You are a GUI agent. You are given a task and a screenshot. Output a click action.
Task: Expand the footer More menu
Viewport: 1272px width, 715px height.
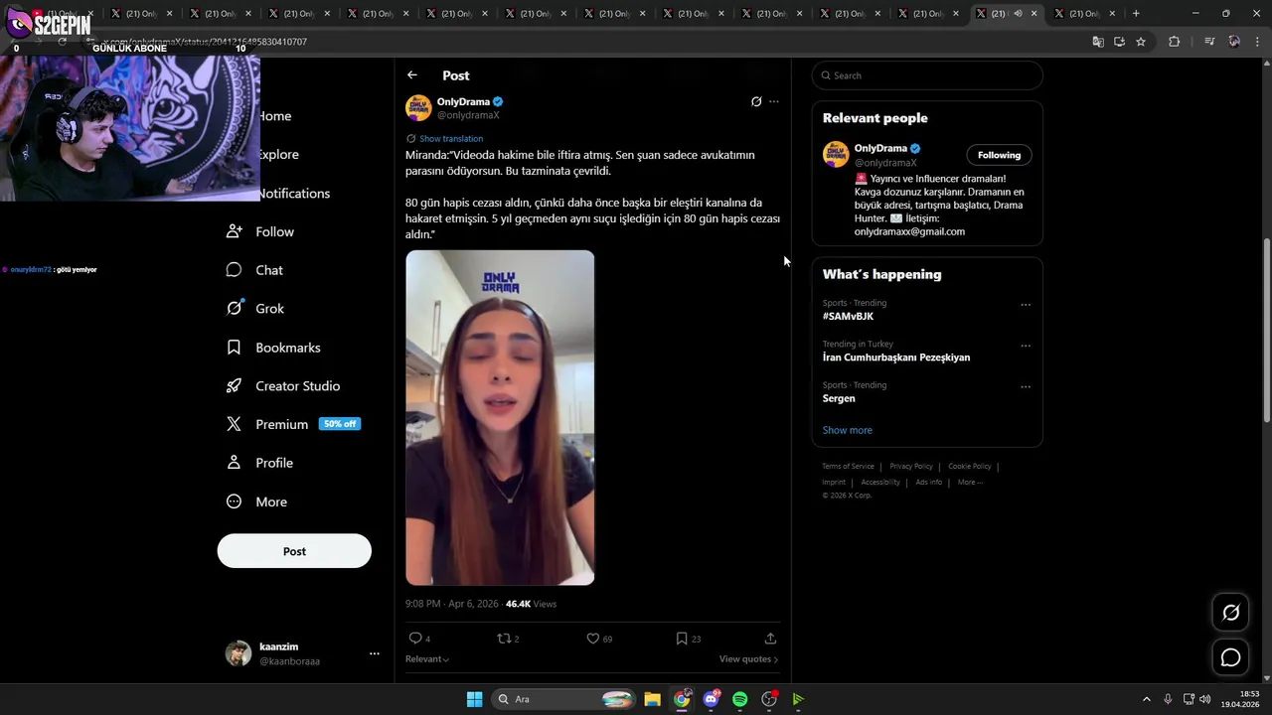[971, 483]
